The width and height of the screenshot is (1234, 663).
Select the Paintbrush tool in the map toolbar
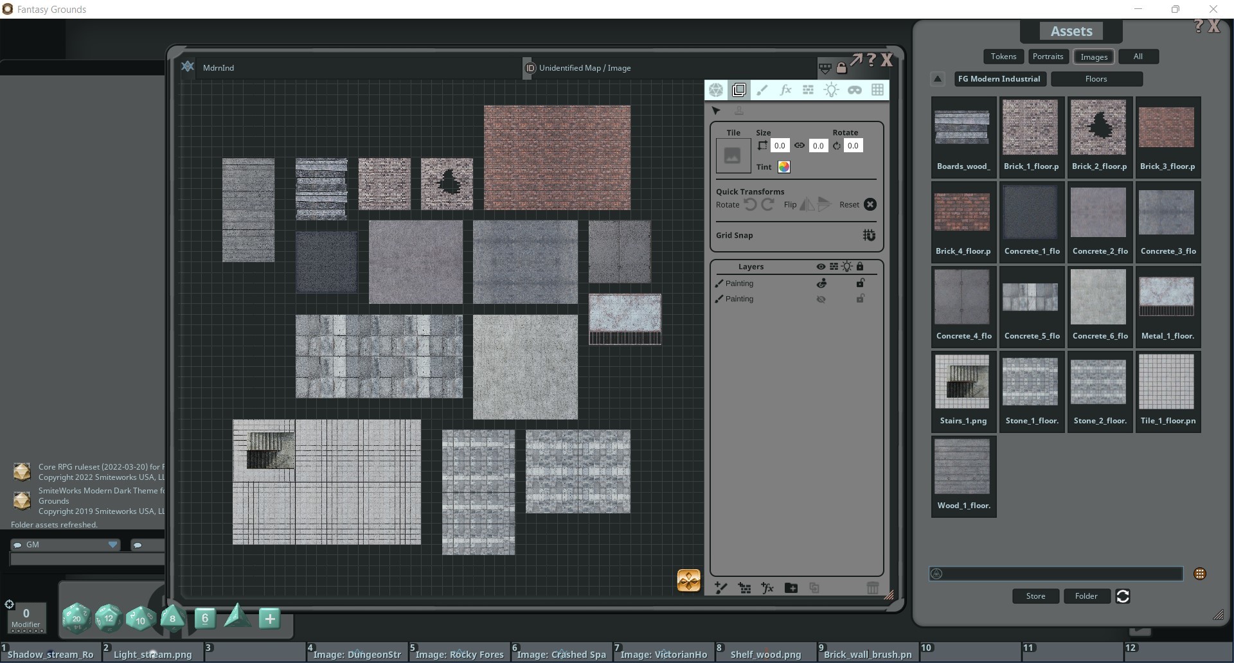(x=762, y=90)
